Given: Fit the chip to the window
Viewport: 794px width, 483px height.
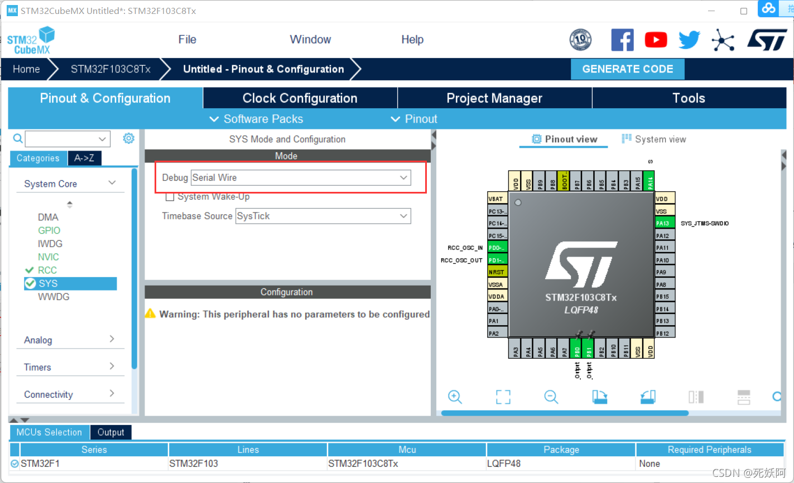Looking at the screenshot, I should (x=503, y=397).
